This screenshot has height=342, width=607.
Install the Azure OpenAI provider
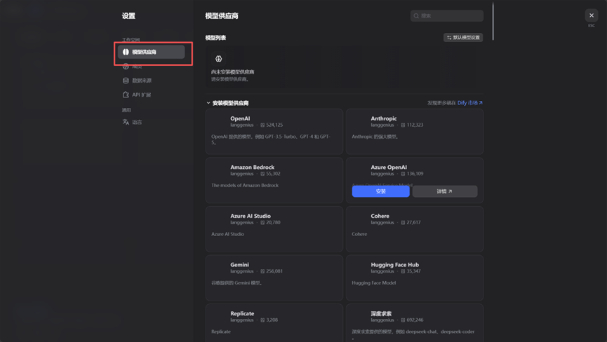pyautogui.click(x=380, y=191)
